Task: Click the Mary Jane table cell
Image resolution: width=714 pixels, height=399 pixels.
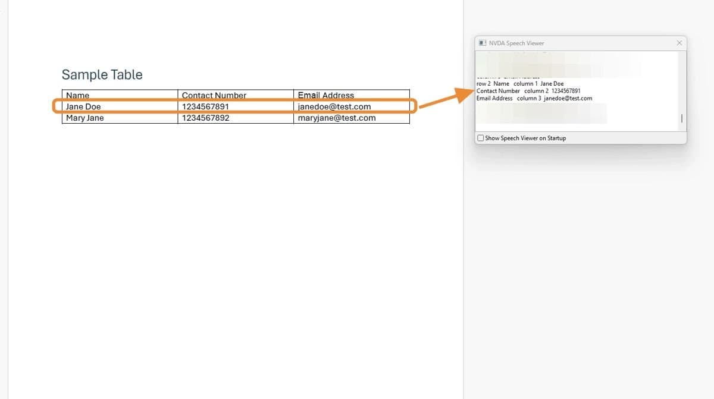Action: click(85, 118)
